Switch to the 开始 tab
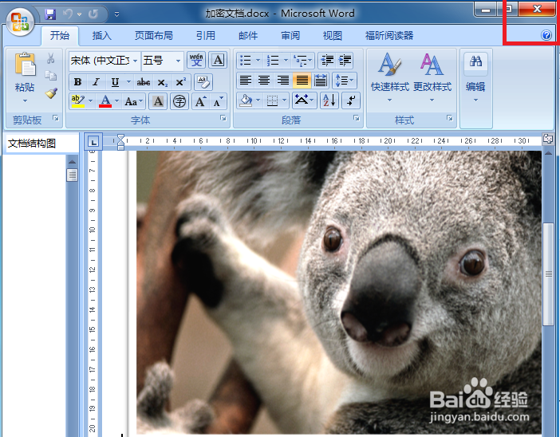Viewport: 560px width, 437px height. point(60,35)
